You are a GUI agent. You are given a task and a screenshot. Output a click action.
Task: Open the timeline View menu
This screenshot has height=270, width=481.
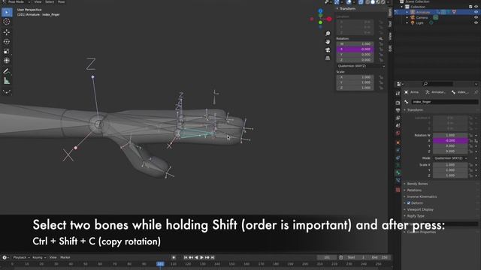(x=53, y=257)
